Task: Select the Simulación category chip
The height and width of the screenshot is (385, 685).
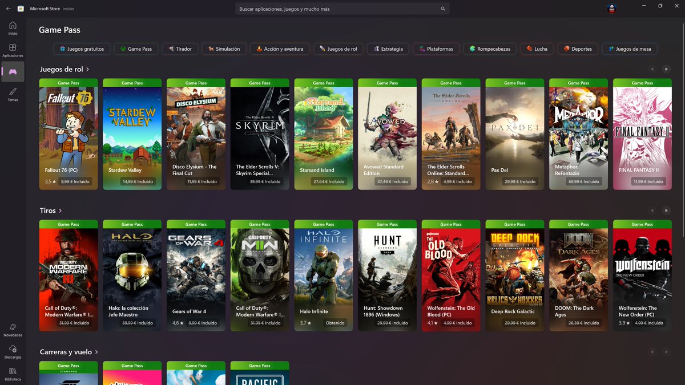Action: 224,49
